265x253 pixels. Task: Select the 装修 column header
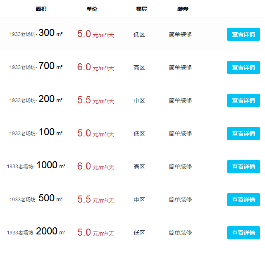(x=183, y=9)
